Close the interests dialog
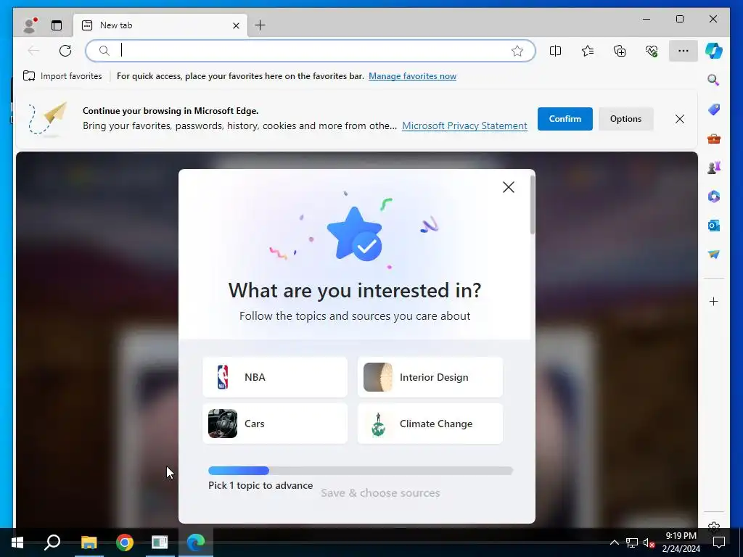 pos(509,187)
